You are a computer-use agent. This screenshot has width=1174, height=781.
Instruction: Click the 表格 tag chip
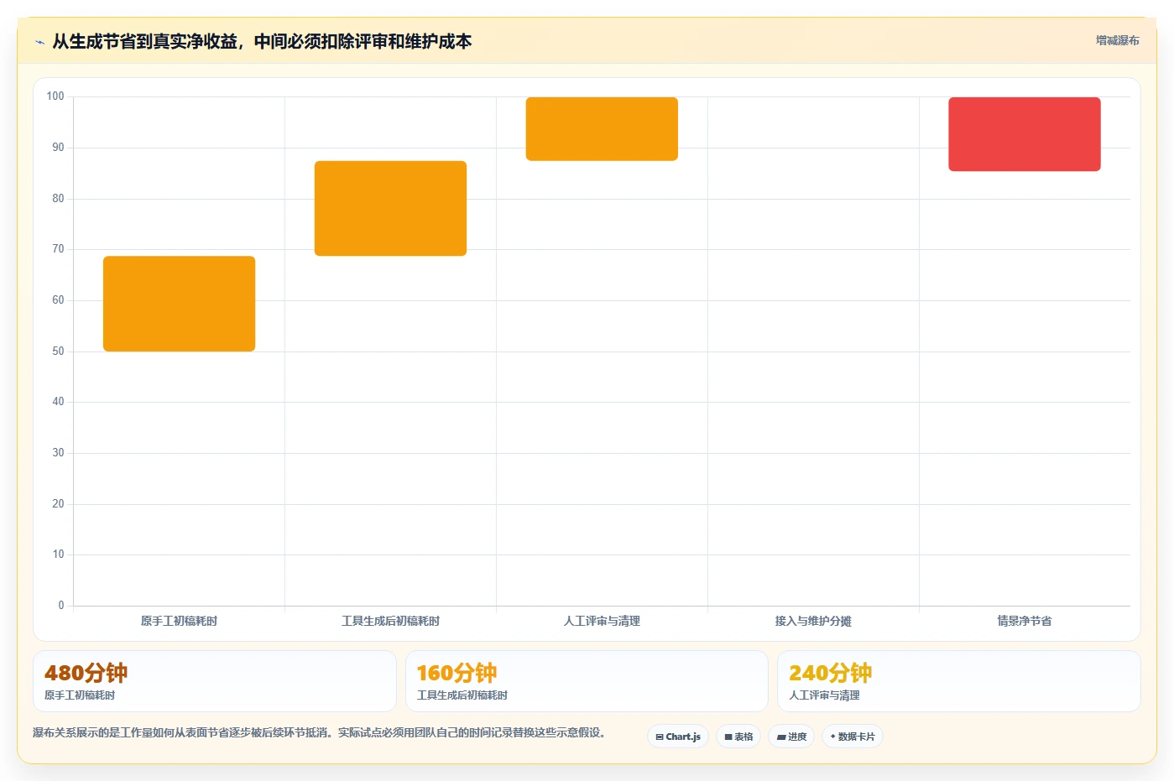pos(738,737)
